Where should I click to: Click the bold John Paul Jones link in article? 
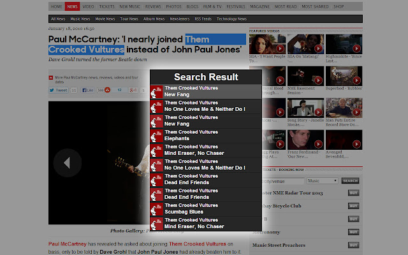[x=157, y=252]
